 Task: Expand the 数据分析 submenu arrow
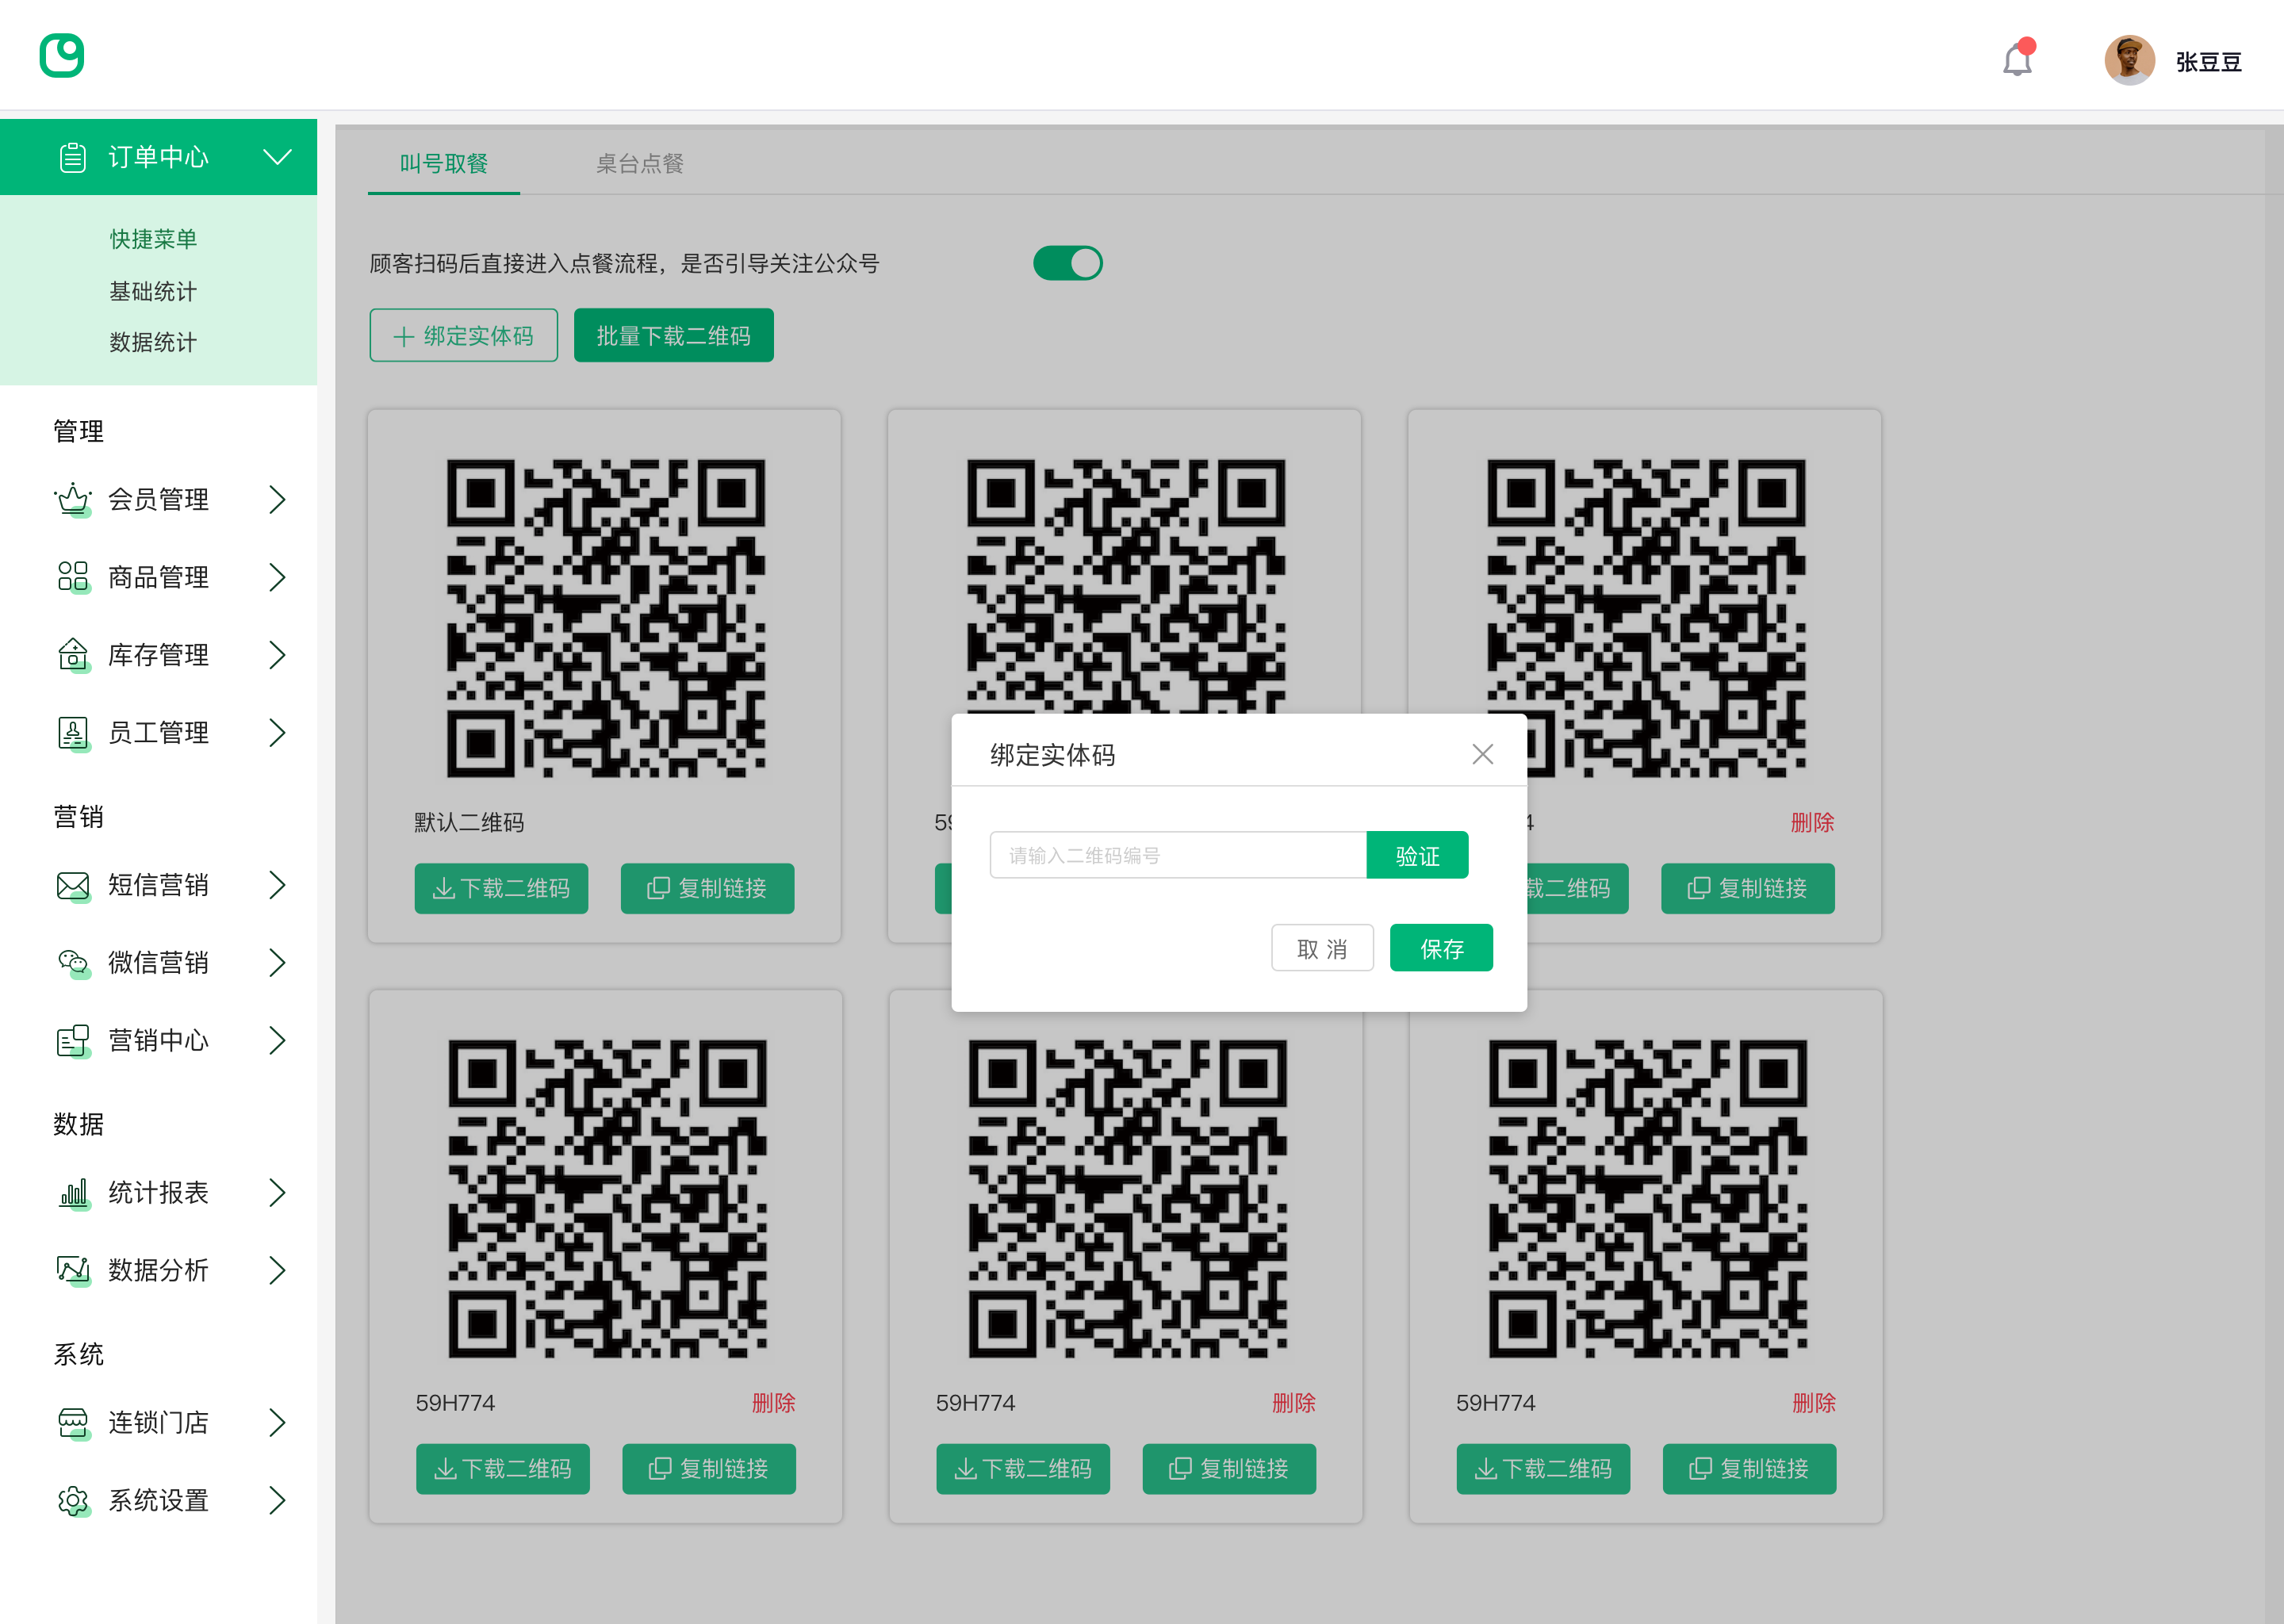(x=277, y=1270)
